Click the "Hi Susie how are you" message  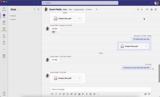click(141, 39)
